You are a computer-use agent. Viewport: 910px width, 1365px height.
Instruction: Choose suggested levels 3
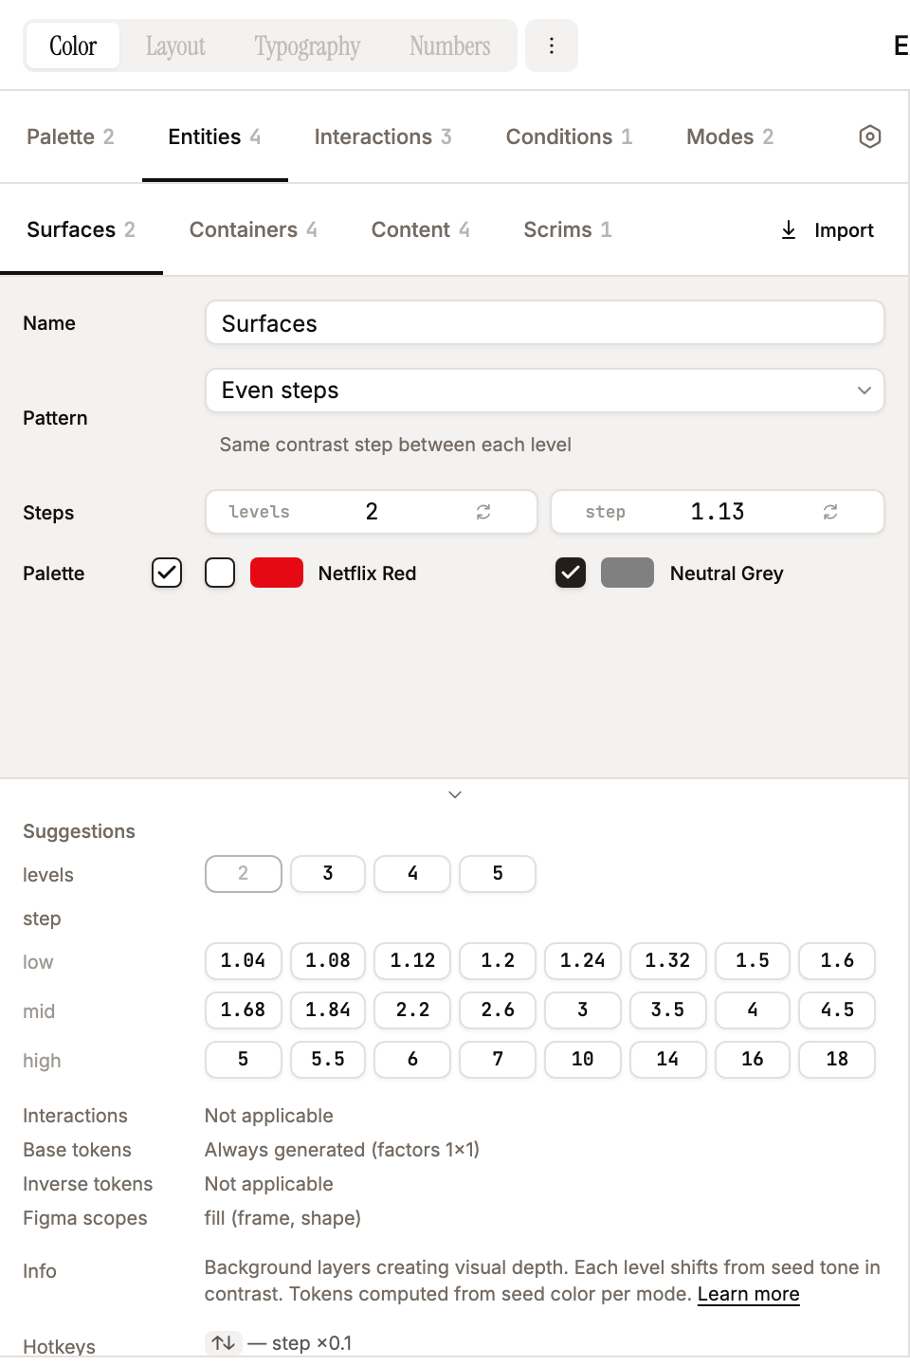tap(328, 874)
